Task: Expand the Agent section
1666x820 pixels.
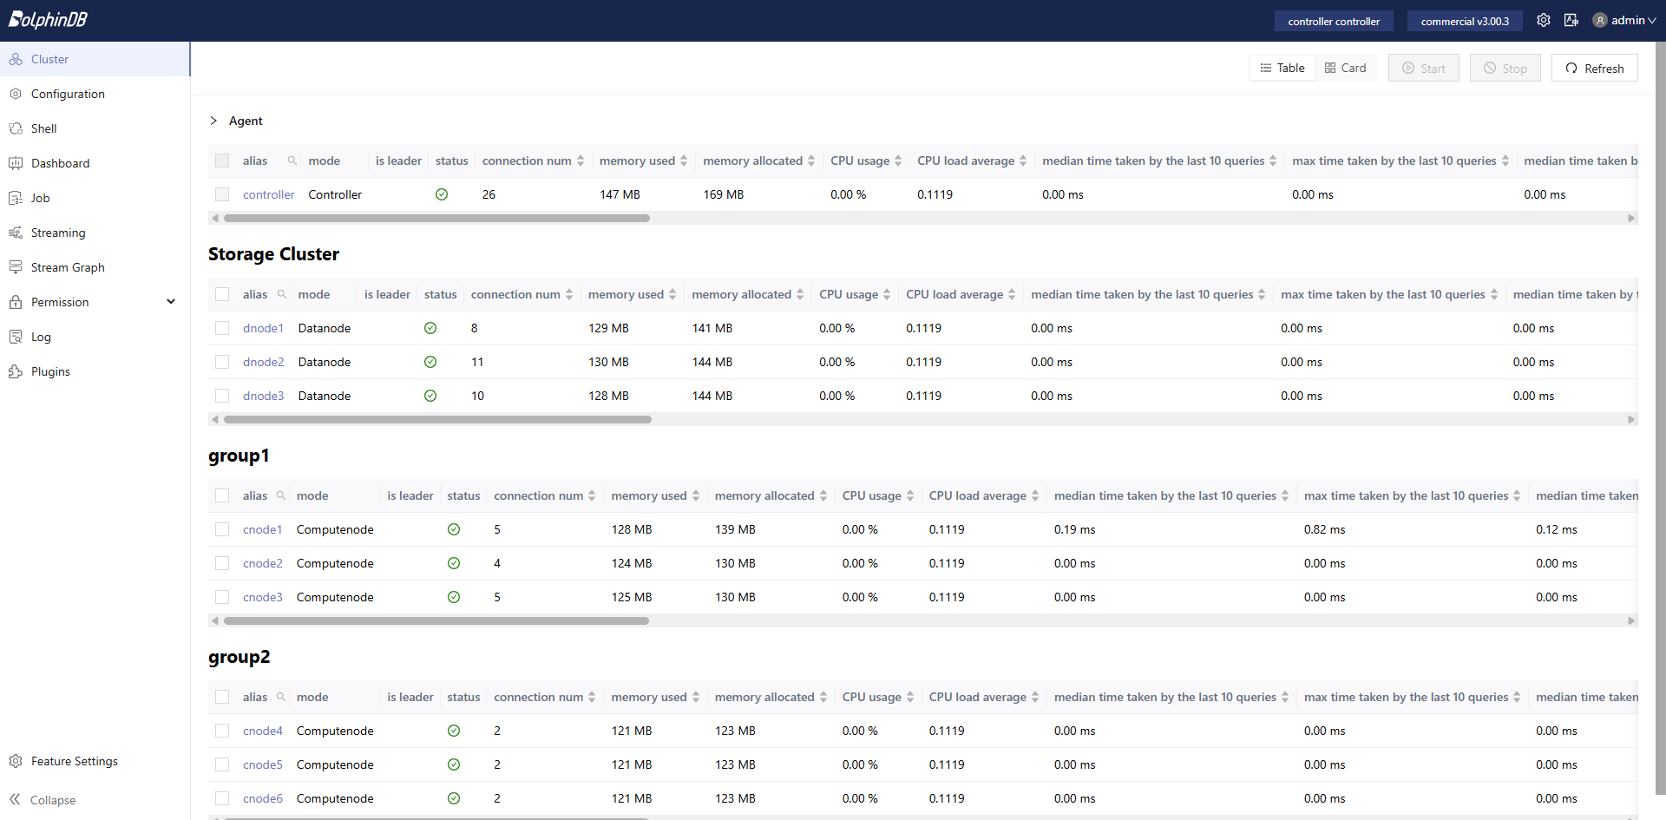Action: [213, 121]
